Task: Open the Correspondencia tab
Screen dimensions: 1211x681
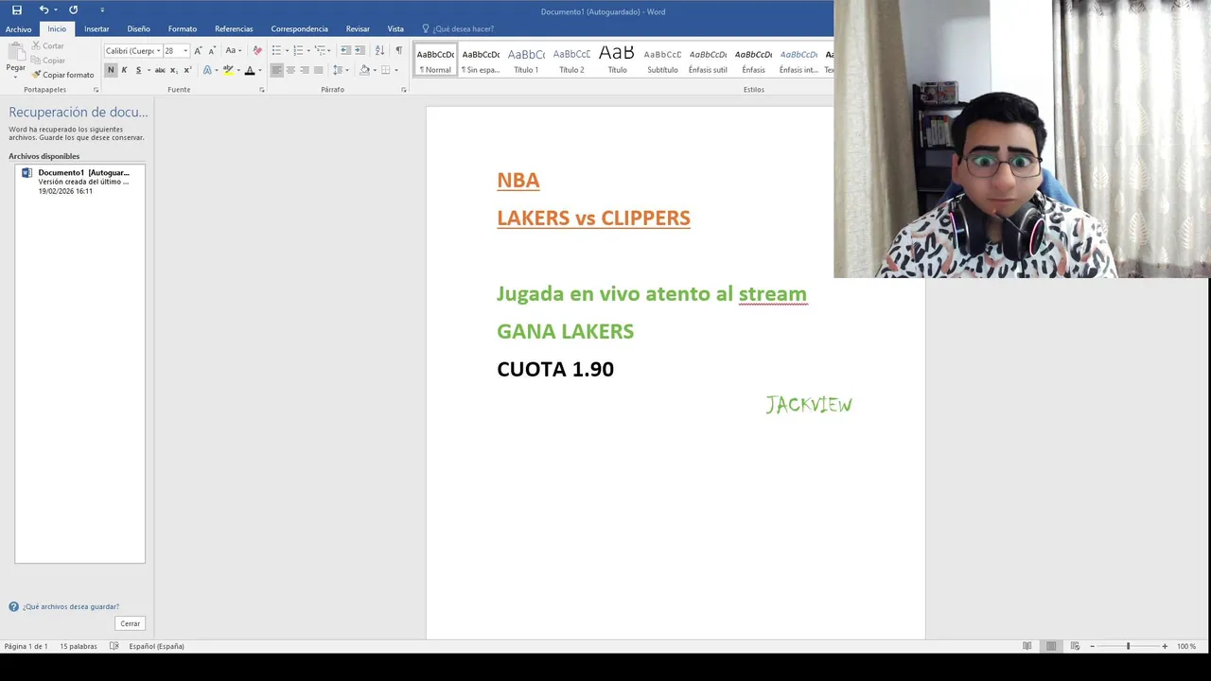Action: [299, 29]
